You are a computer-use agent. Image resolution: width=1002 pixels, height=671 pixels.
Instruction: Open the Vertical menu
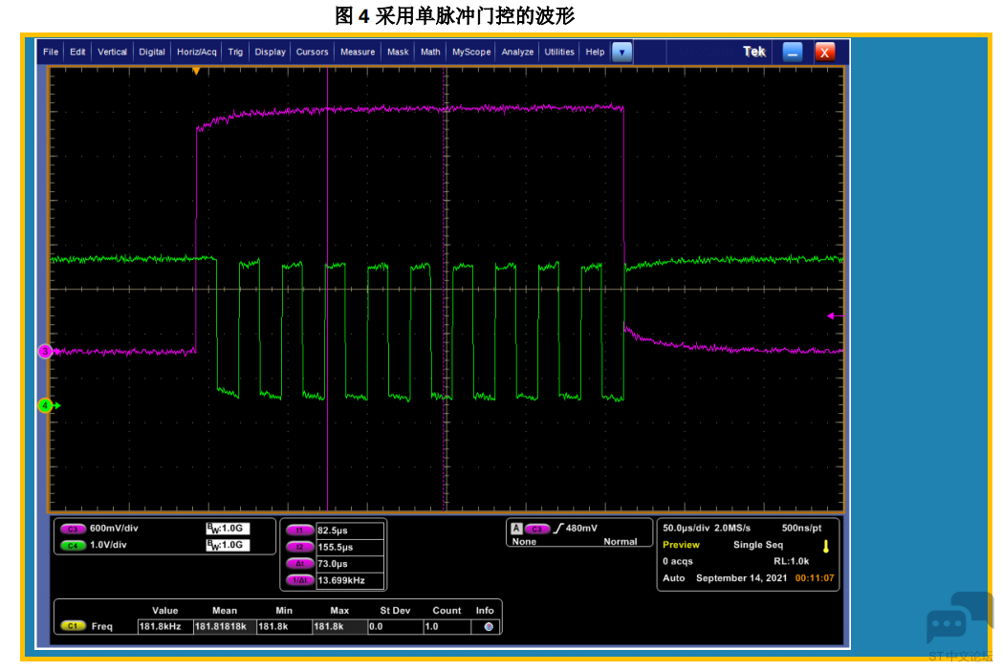tap(112, 52)
